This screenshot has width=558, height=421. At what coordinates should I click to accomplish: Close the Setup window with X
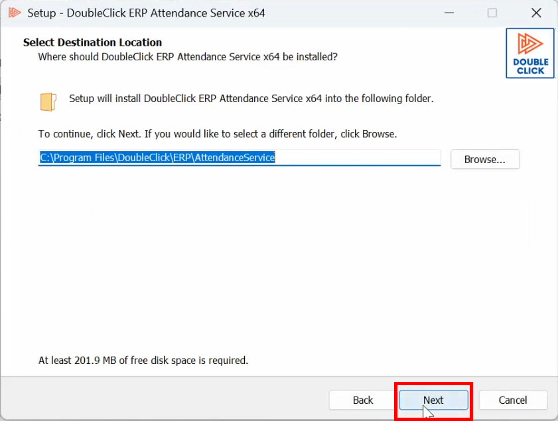pos(536,13)
